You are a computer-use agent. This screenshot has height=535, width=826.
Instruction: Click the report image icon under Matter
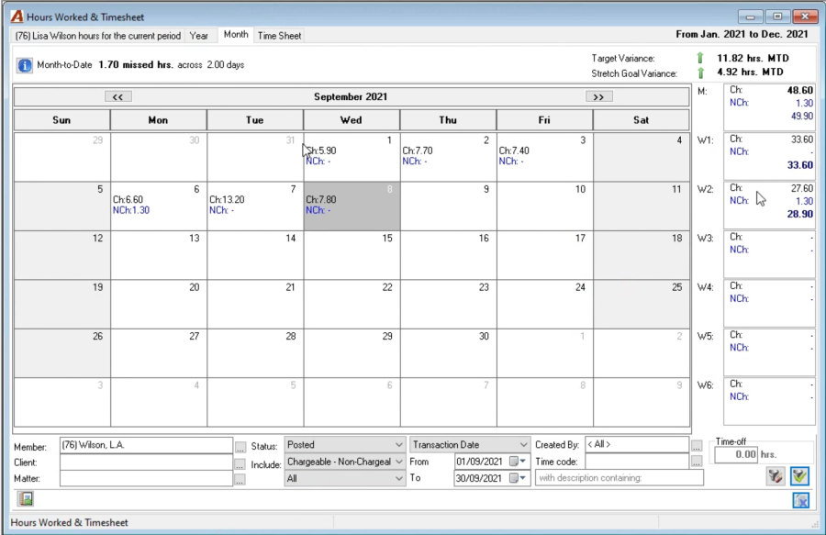point(26,498)
